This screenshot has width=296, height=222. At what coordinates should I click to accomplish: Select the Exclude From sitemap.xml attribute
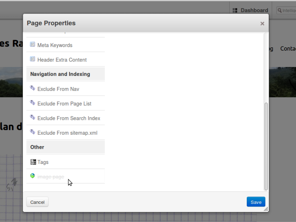point(66,132)
